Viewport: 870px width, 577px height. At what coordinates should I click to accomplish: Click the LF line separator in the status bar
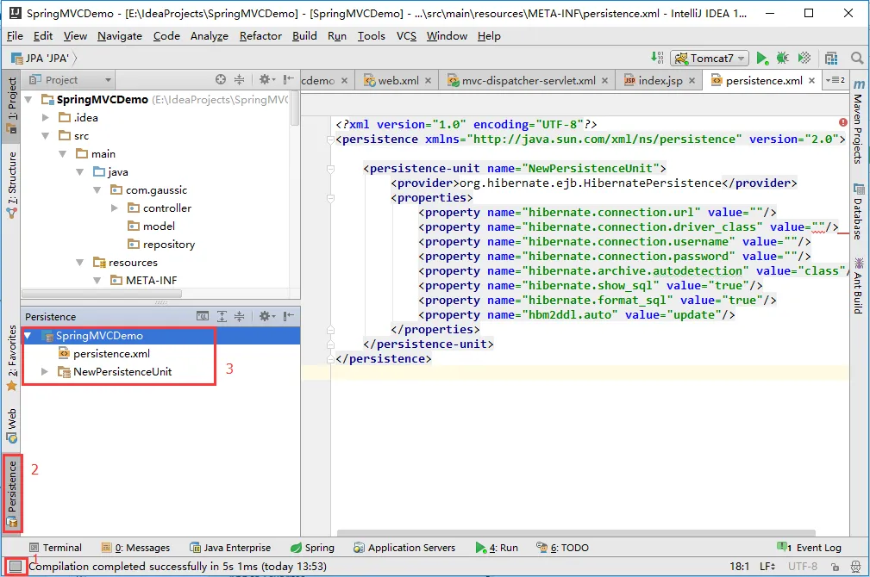tap(767, 567)
